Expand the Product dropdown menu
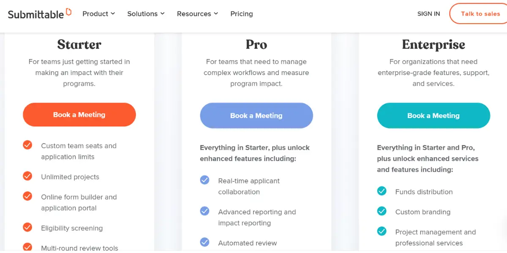The image size is (507, 253). point(98,13)
